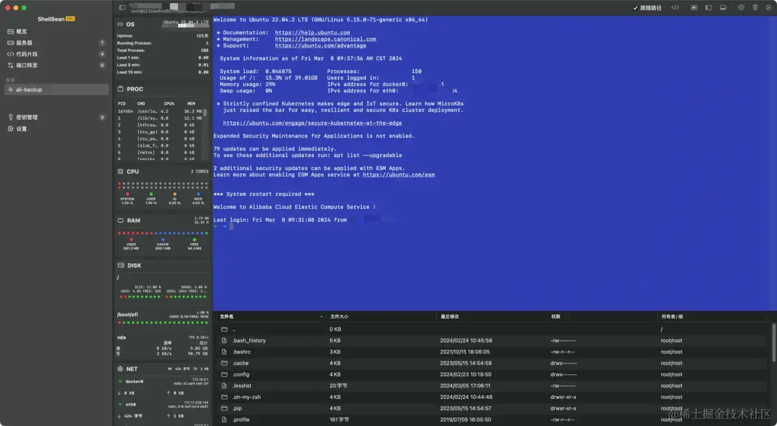Select process row [kthrea

pos(161,125)
